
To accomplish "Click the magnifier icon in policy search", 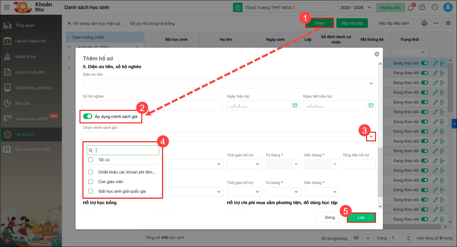I will tap(91, 150).
